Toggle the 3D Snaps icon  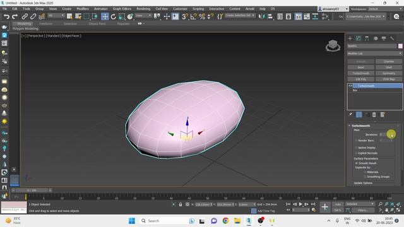point(185,16)
